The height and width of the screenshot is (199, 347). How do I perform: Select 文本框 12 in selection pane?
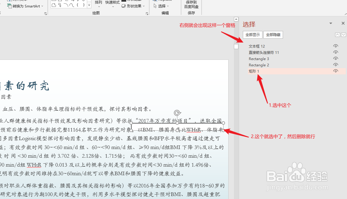257,46
